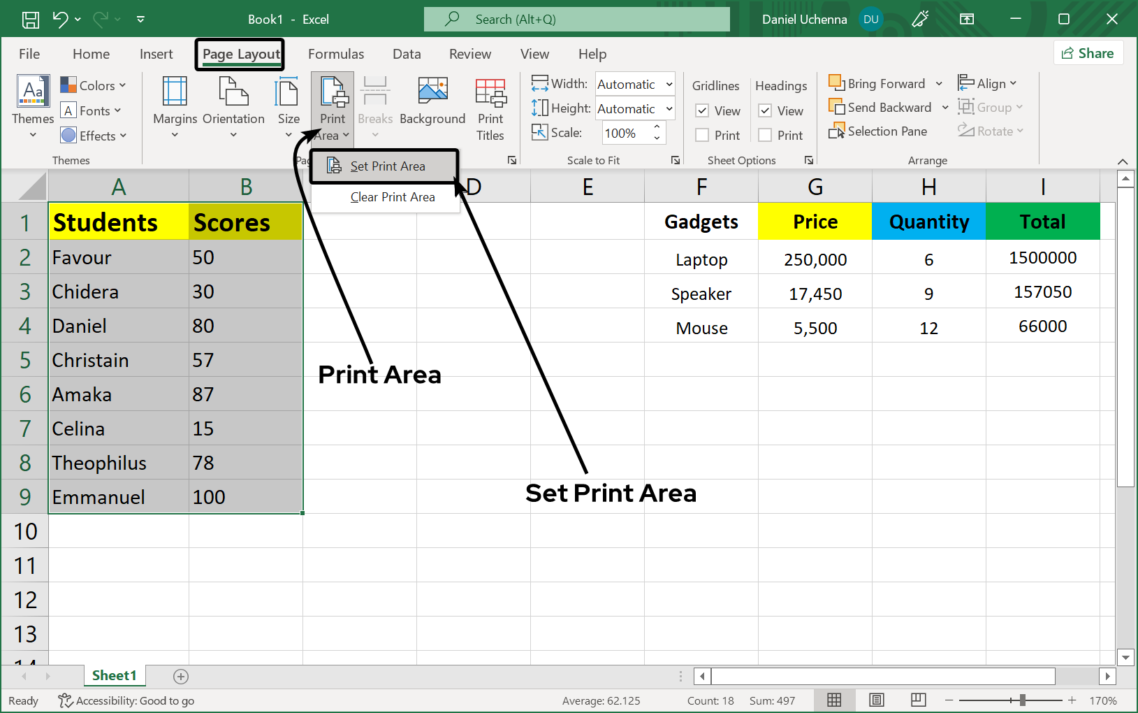
Task: Uncheck the Headings View option
Action: 765,110
